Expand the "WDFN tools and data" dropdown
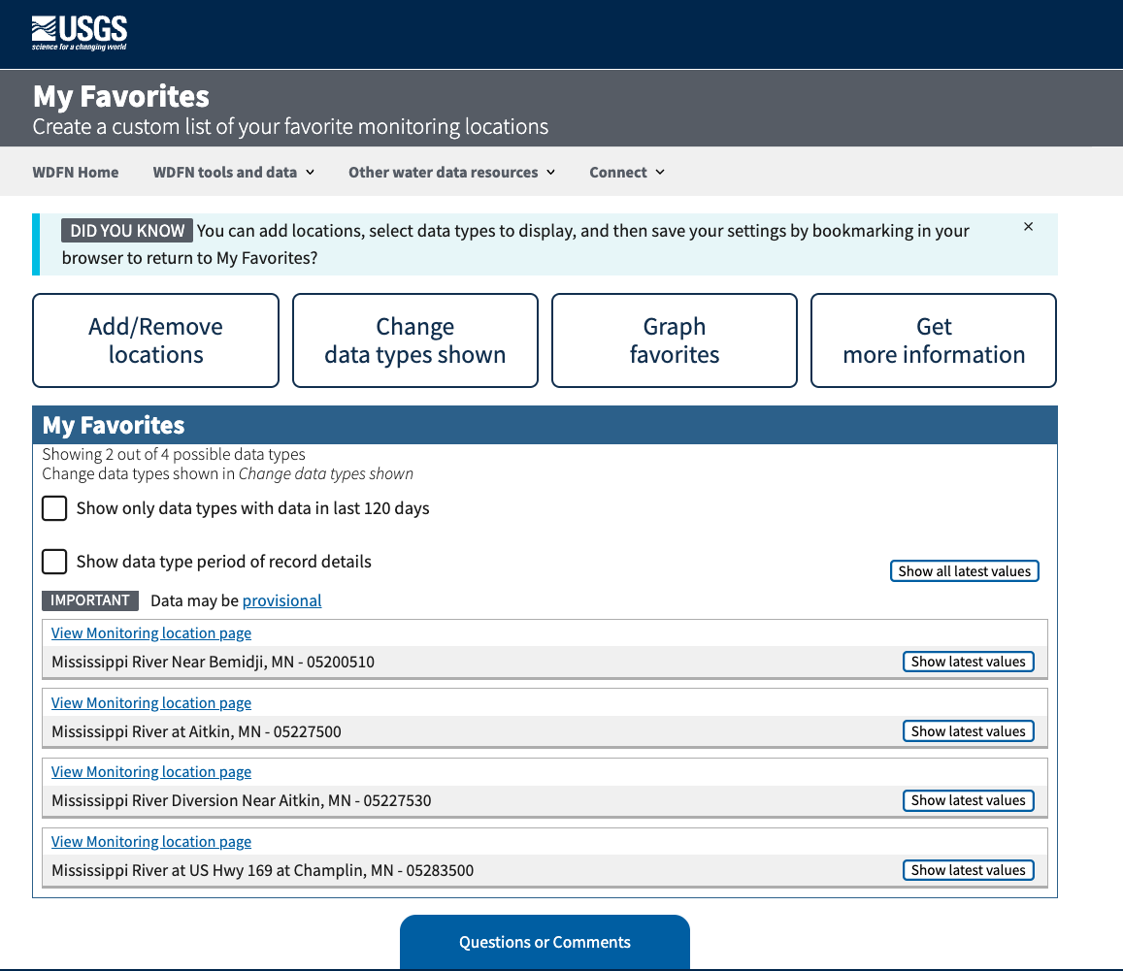Viewport: 1123px width, 971px height. [x=233, y=172]
